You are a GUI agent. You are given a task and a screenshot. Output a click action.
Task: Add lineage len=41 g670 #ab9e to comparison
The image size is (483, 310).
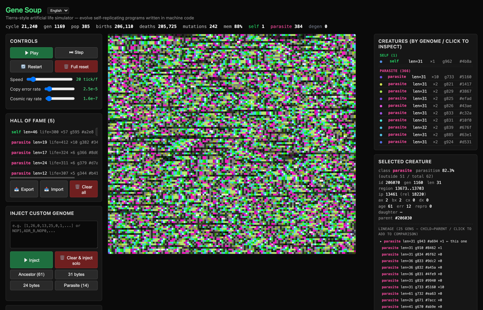(x=425, y=307)
